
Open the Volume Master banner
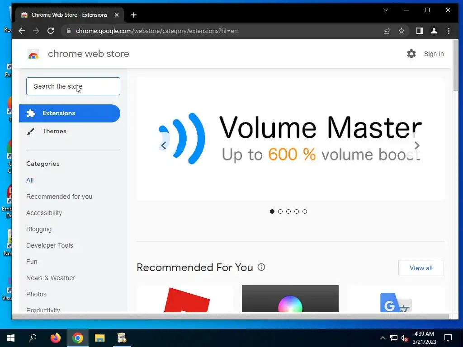[x=291, y=139]
